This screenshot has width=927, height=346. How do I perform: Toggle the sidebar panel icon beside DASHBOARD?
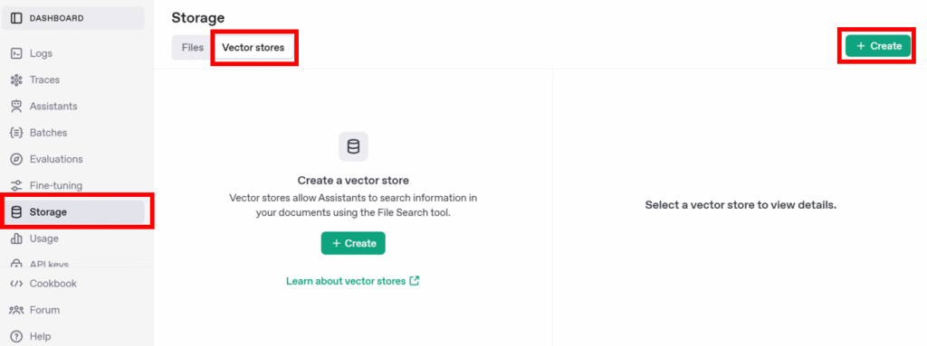pos(16,18)
